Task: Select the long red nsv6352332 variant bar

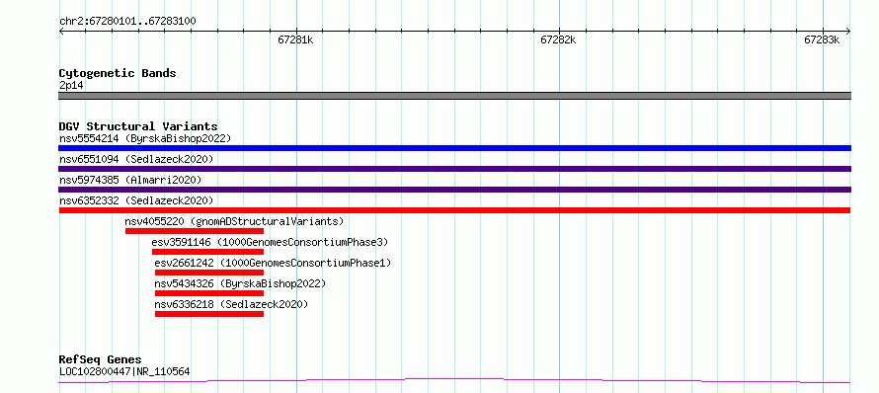Action: [x=454, y=210]
